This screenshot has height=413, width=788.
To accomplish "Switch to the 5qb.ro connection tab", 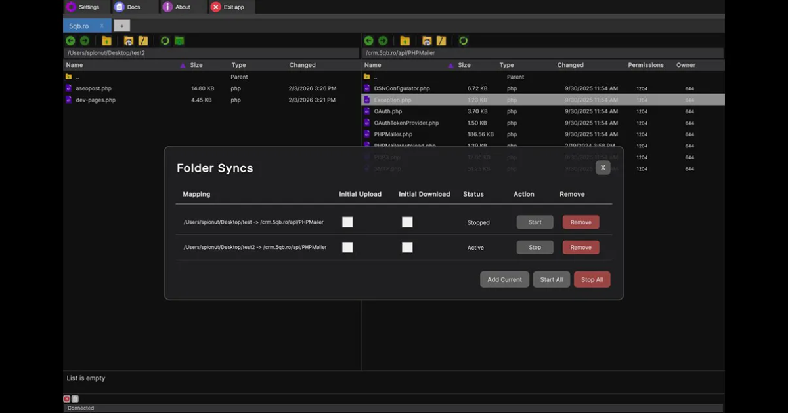I will point(79,26).
